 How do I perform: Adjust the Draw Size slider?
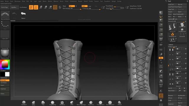115,8
